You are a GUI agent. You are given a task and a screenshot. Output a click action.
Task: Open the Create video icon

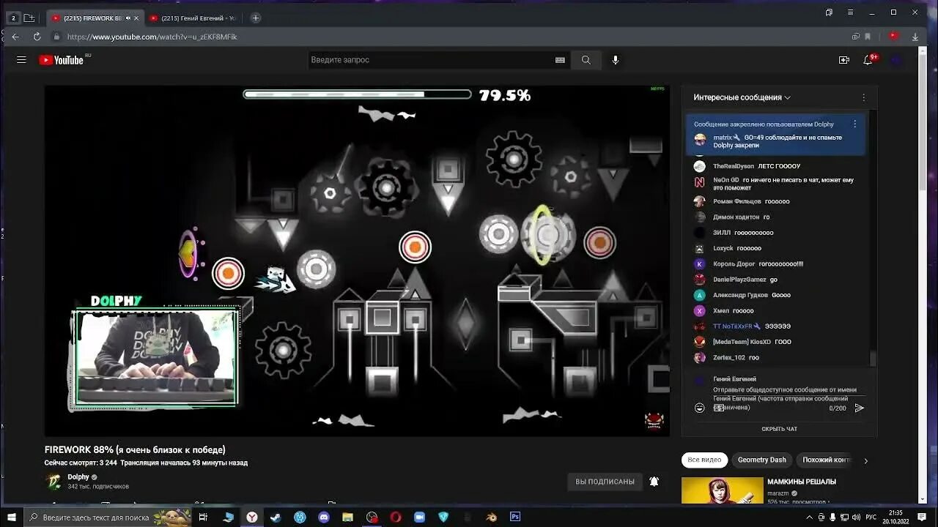pos(844,60)
